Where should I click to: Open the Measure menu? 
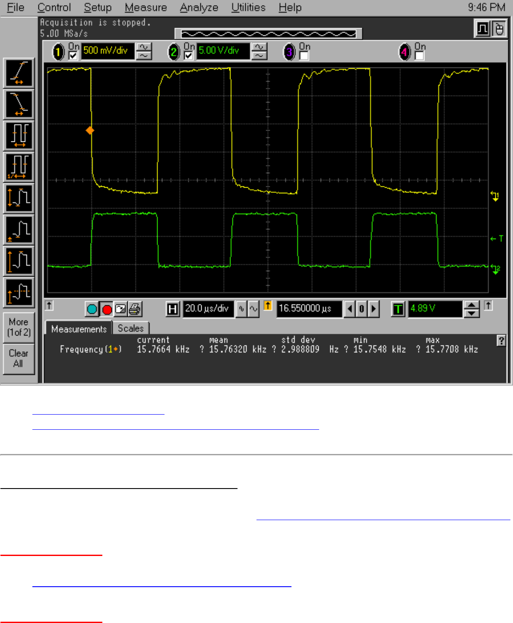coord(146,7)
